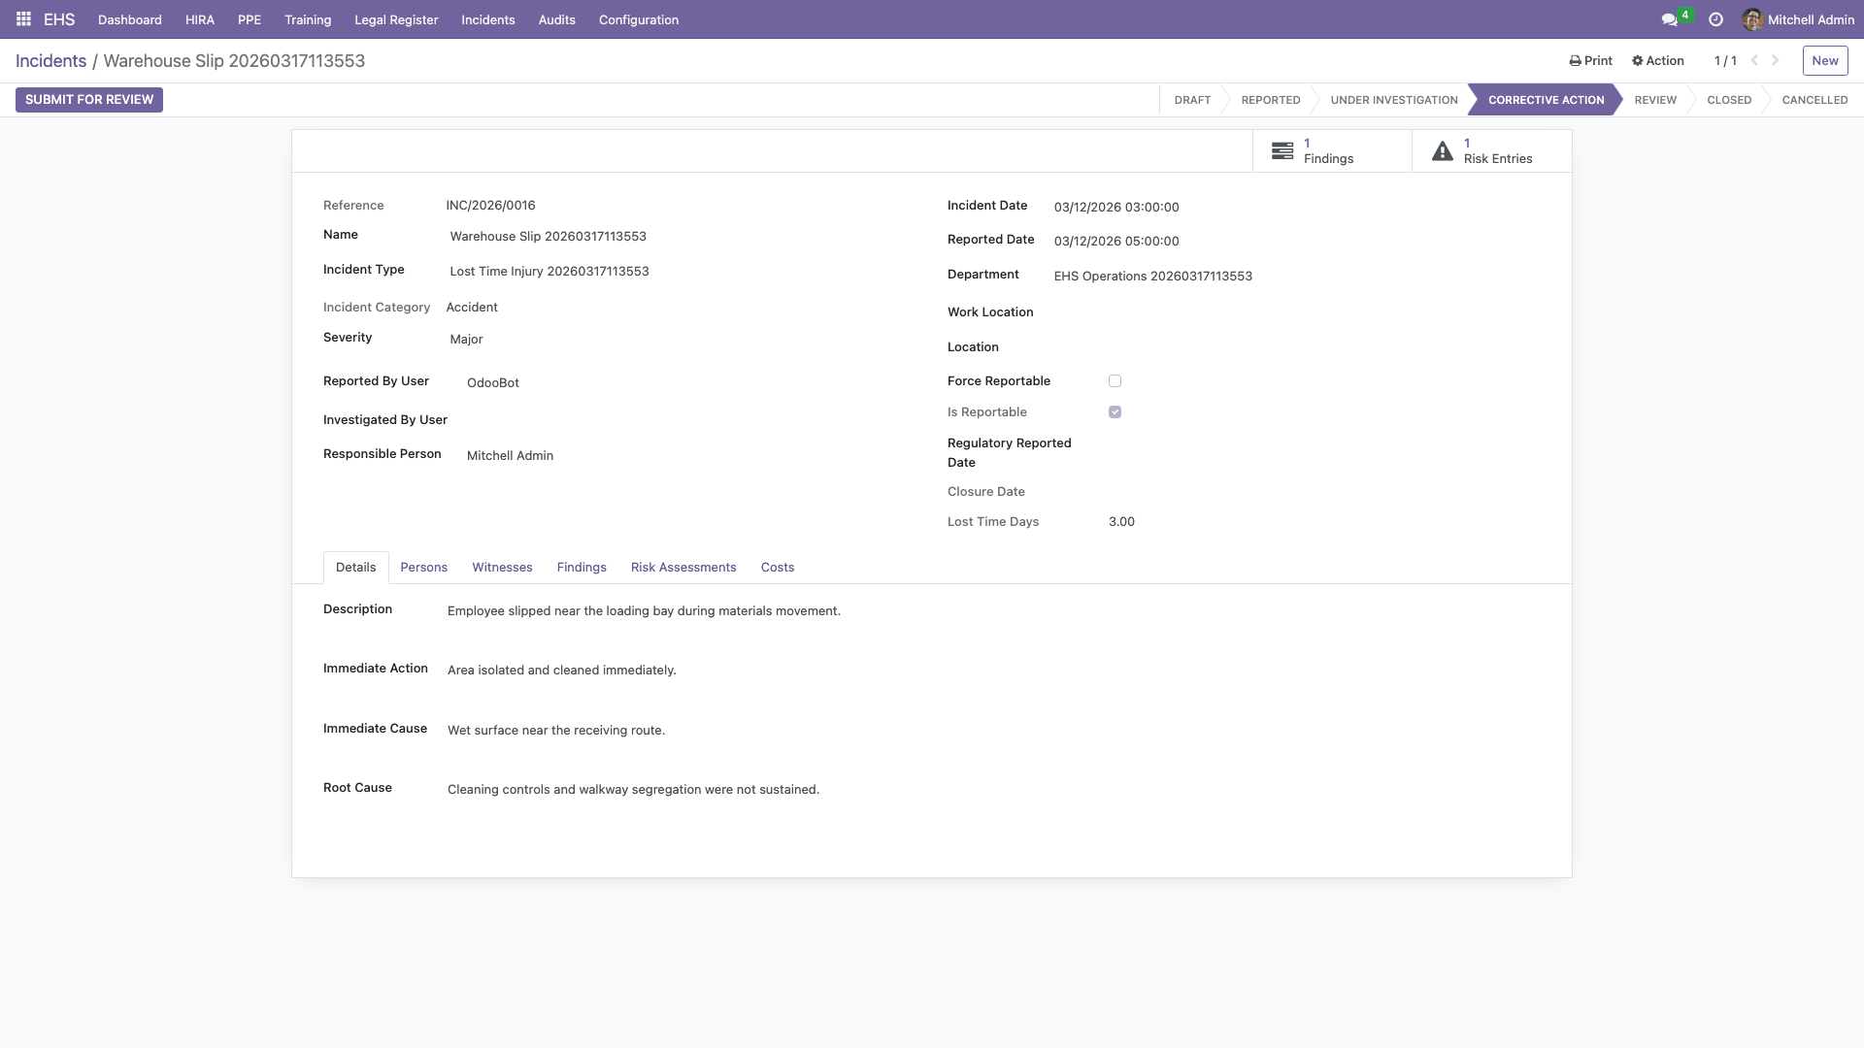Click the Work Location field
The height and width of the screenshot is (1048, 1864).
1165,311
